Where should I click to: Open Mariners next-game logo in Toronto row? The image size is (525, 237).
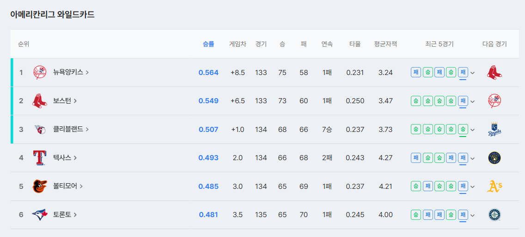494,214
